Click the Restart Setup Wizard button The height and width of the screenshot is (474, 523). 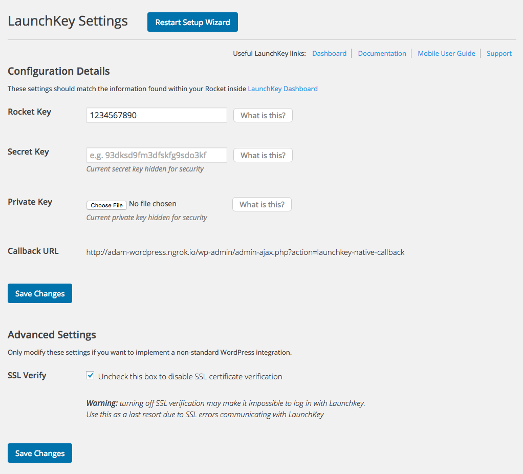coord(192,22)
